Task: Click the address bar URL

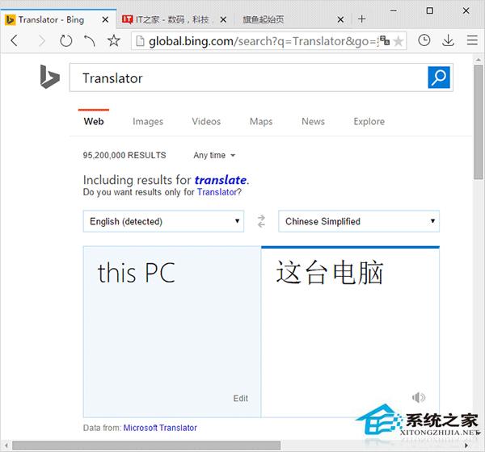Action: click(x=262, y=41)
